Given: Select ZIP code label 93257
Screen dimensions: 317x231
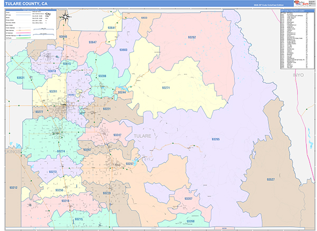Looking at the screenshot, I should (130, 164).
